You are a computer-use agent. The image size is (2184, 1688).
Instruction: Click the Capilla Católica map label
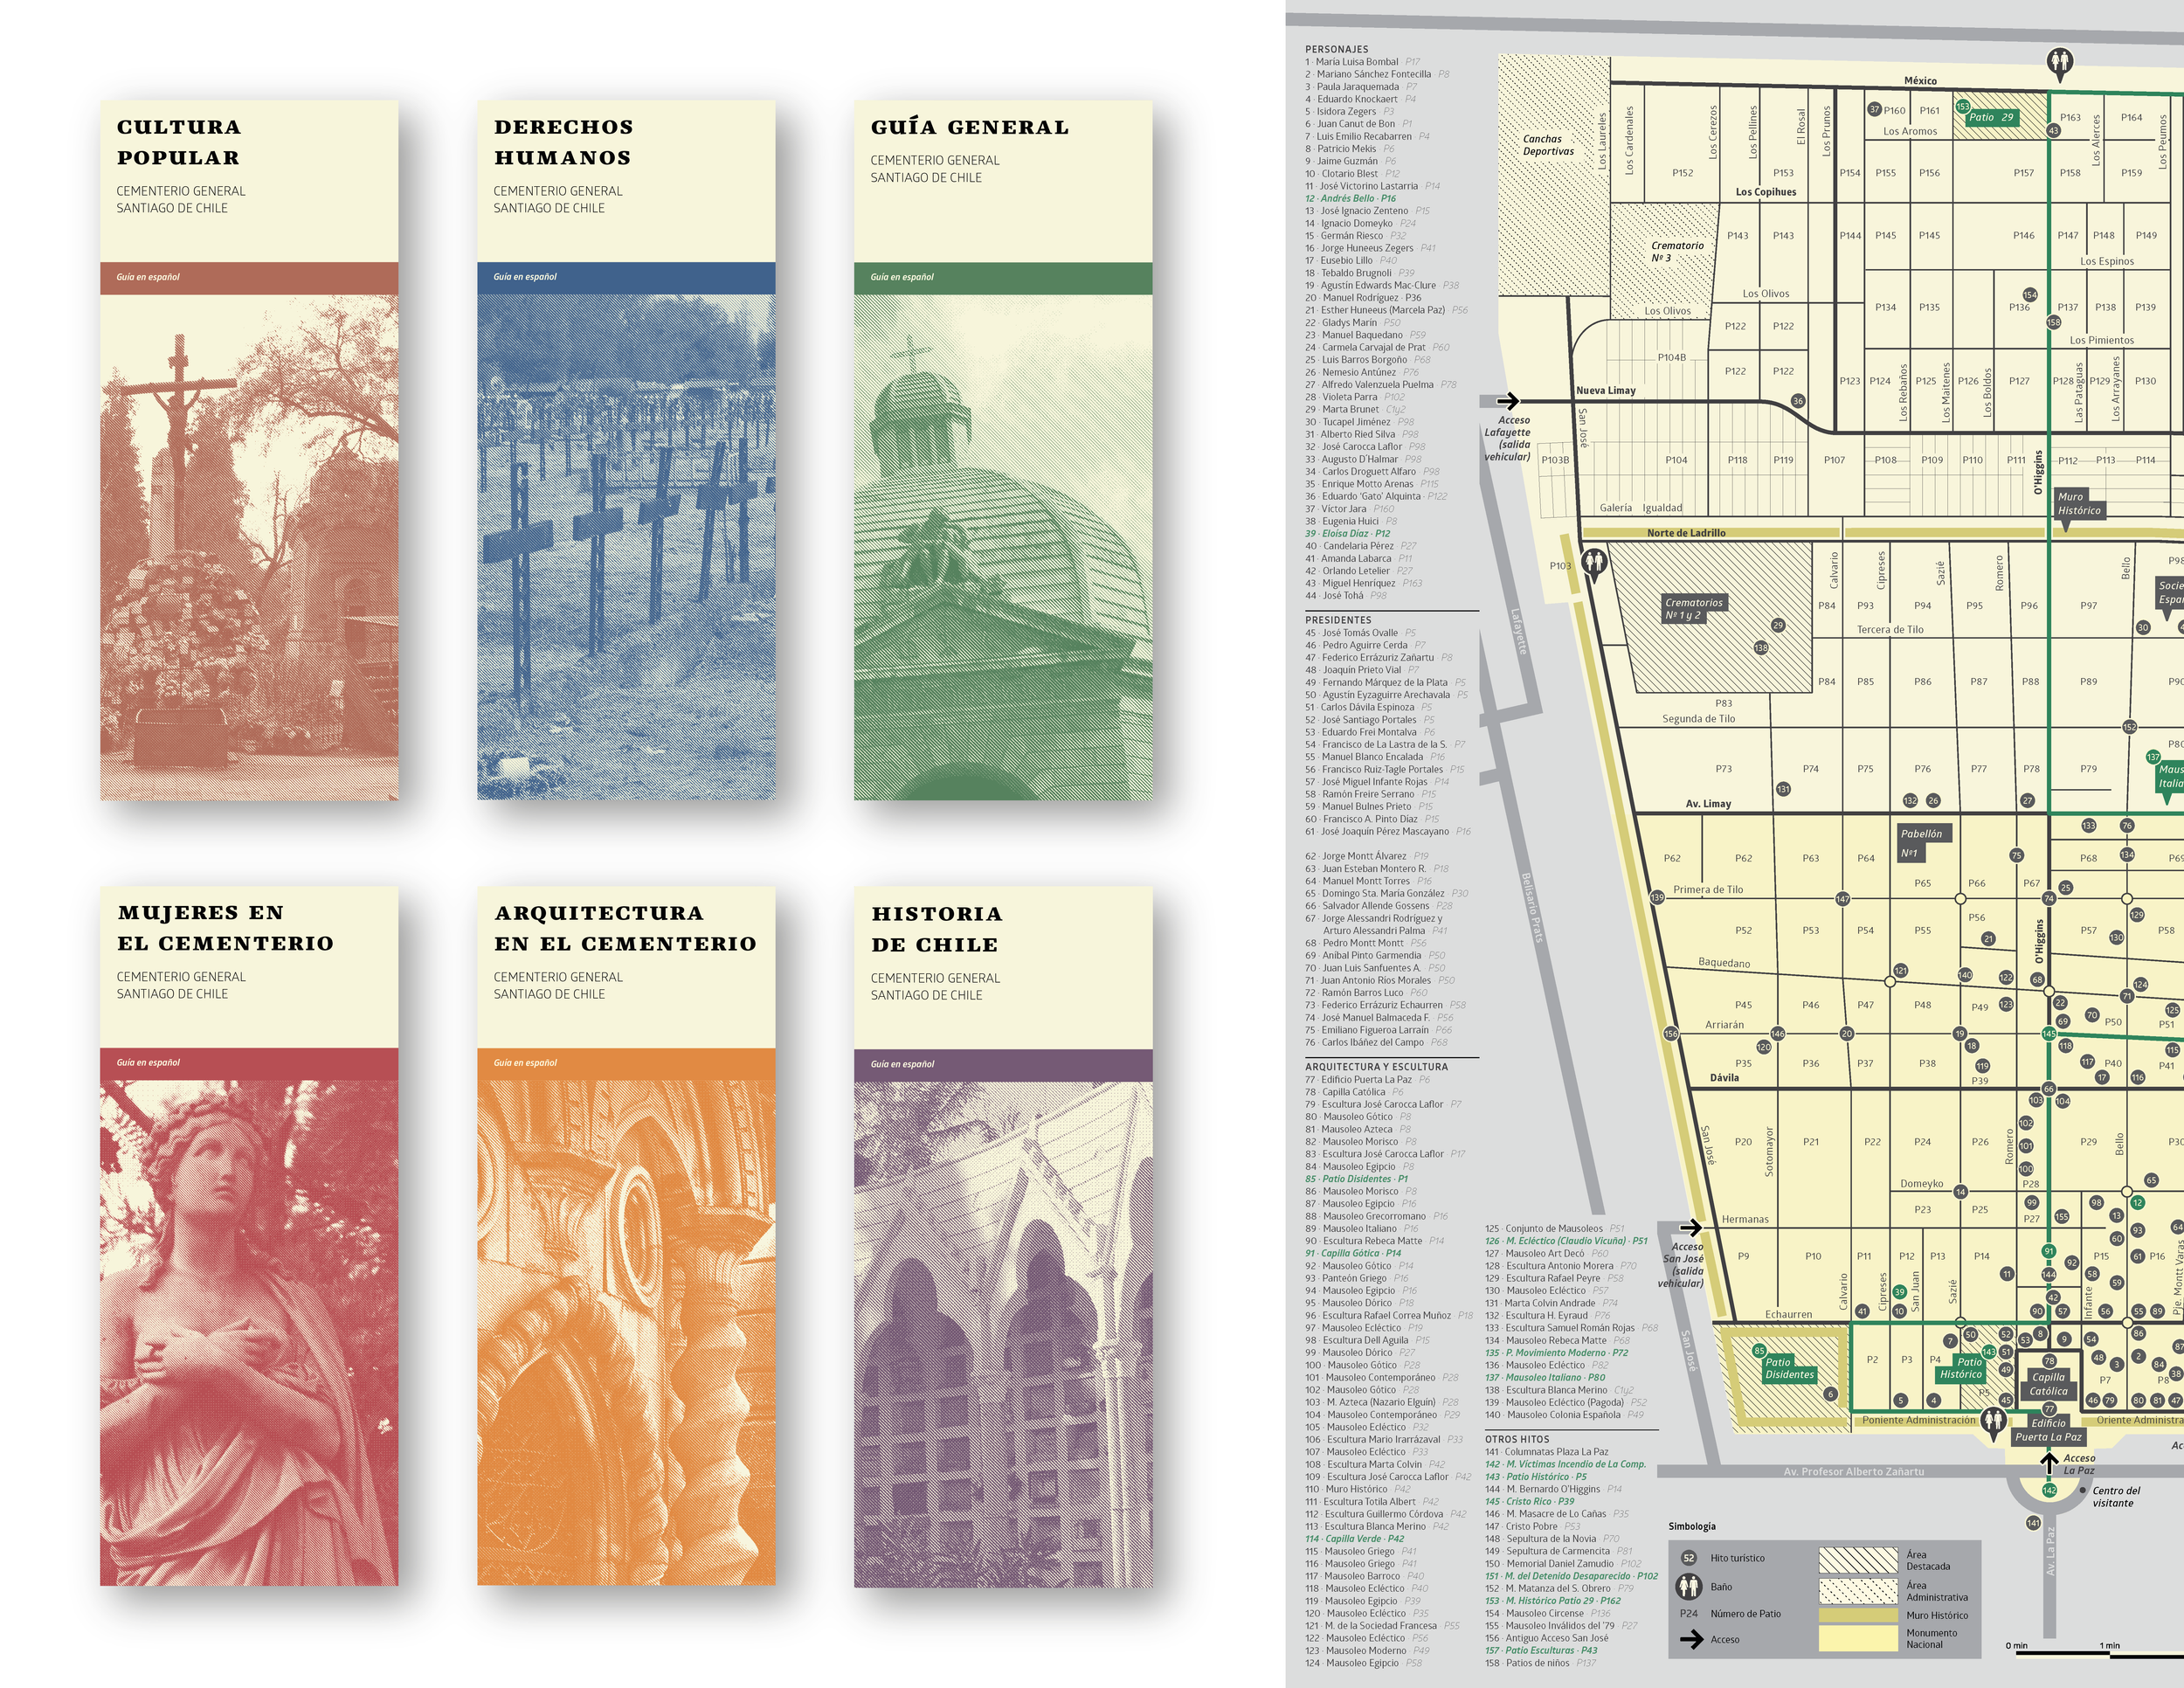2048,1384
